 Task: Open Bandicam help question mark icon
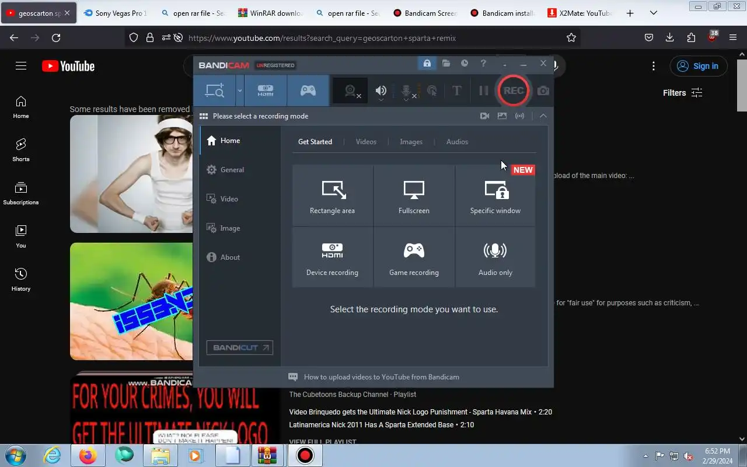pyautogui.click(x=483, y=63)
